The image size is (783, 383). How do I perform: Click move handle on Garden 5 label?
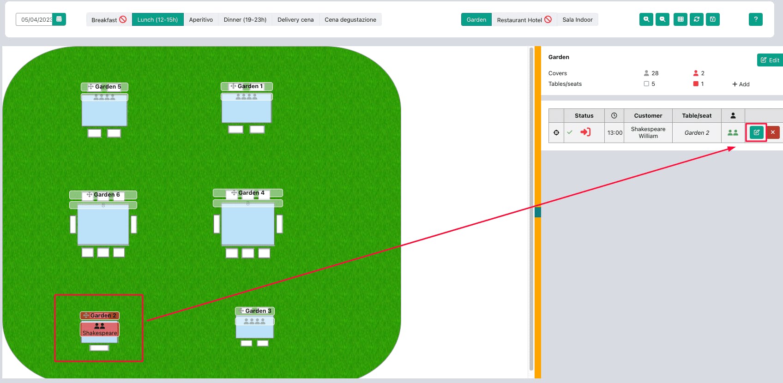[90, 87]
